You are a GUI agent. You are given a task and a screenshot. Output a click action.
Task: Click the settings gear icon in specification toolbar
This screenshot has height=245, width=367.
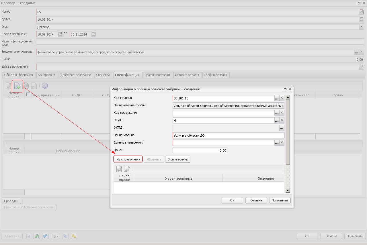point(45,85)
